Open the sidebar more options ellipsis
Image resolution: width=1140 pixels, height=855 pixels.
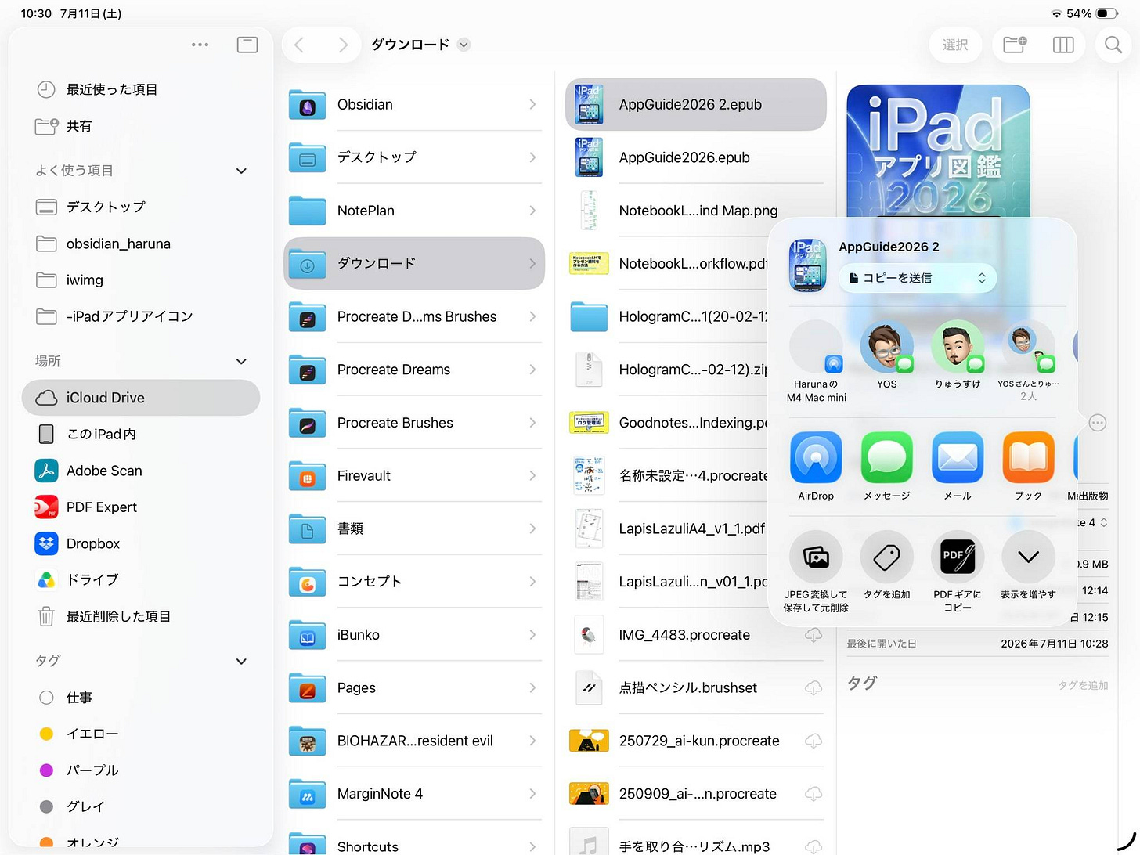(200, 45)
